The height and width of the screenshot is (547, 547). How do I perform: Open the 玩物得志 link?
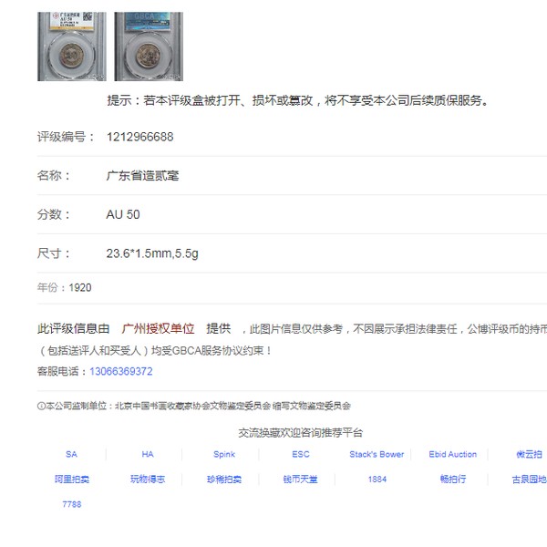[x=148, y=480]
